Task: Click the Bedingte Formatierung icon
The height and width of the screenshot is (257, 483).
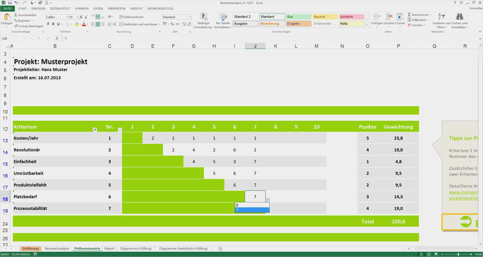Action: (x=204, y=17)
